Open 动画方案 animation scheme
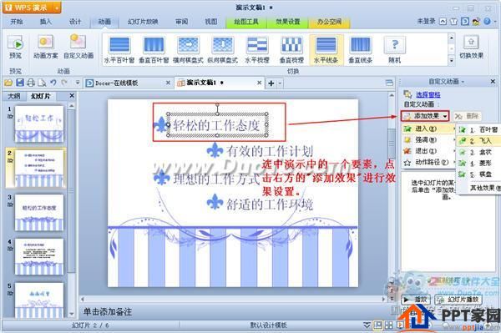This screenshot has height=333, width=501. (x=45, y=47)
